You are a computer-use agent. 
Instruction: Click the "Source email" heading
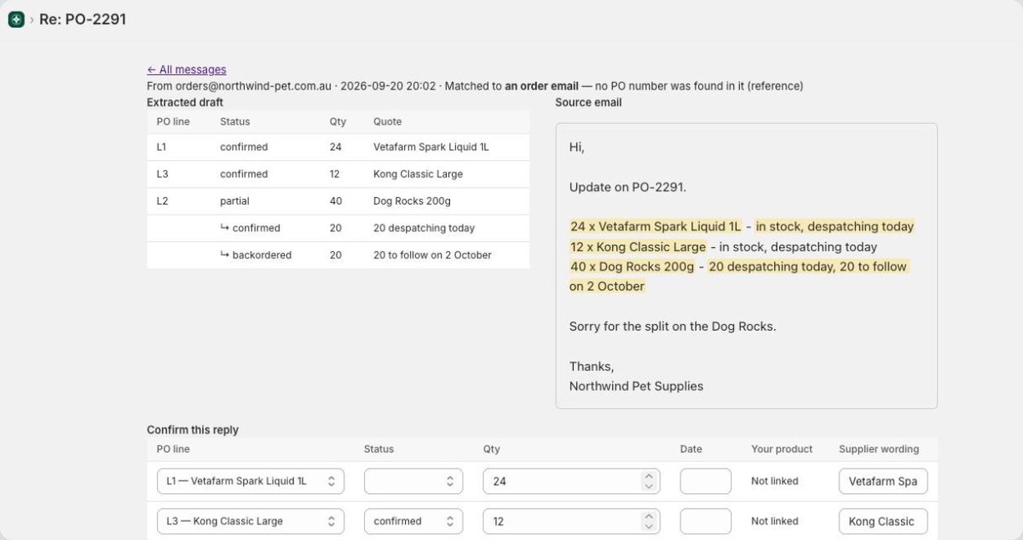point(588,102)
